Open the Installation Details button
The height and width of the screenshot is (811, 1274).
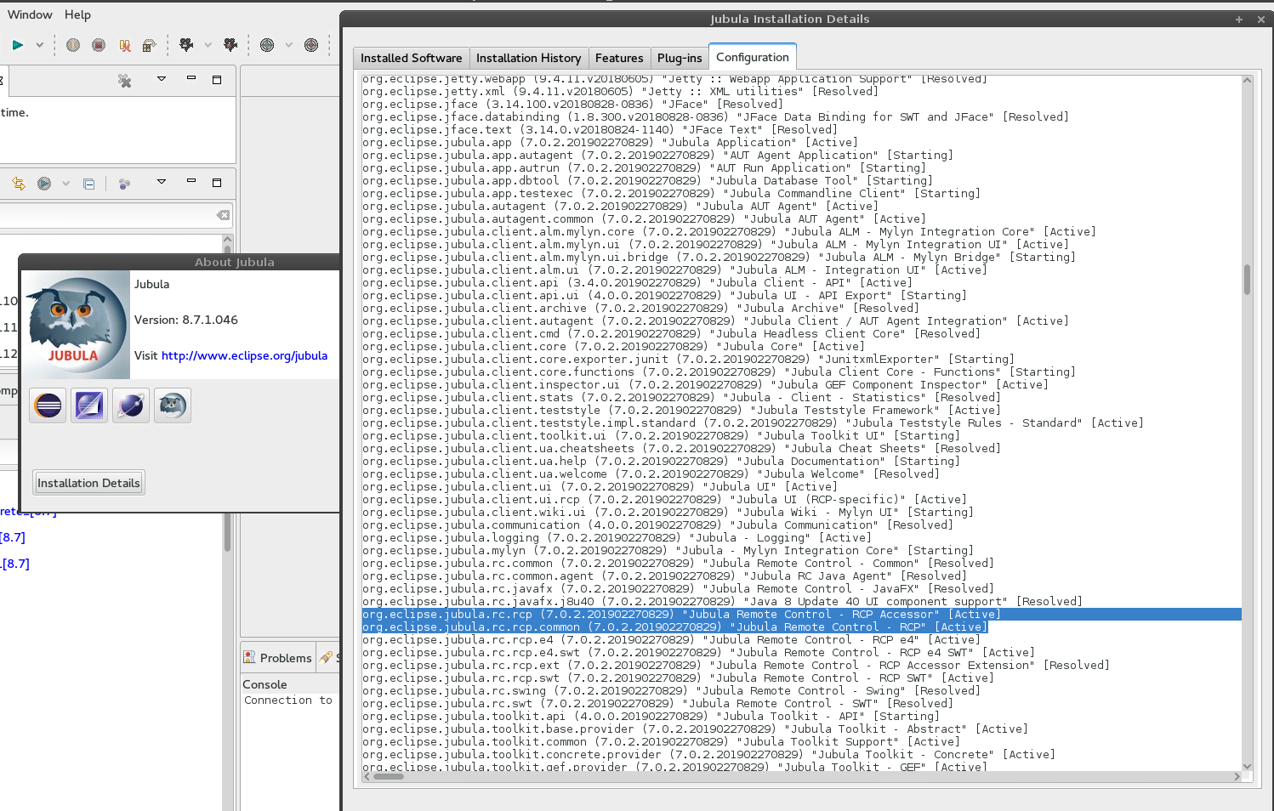click(88, 483)
